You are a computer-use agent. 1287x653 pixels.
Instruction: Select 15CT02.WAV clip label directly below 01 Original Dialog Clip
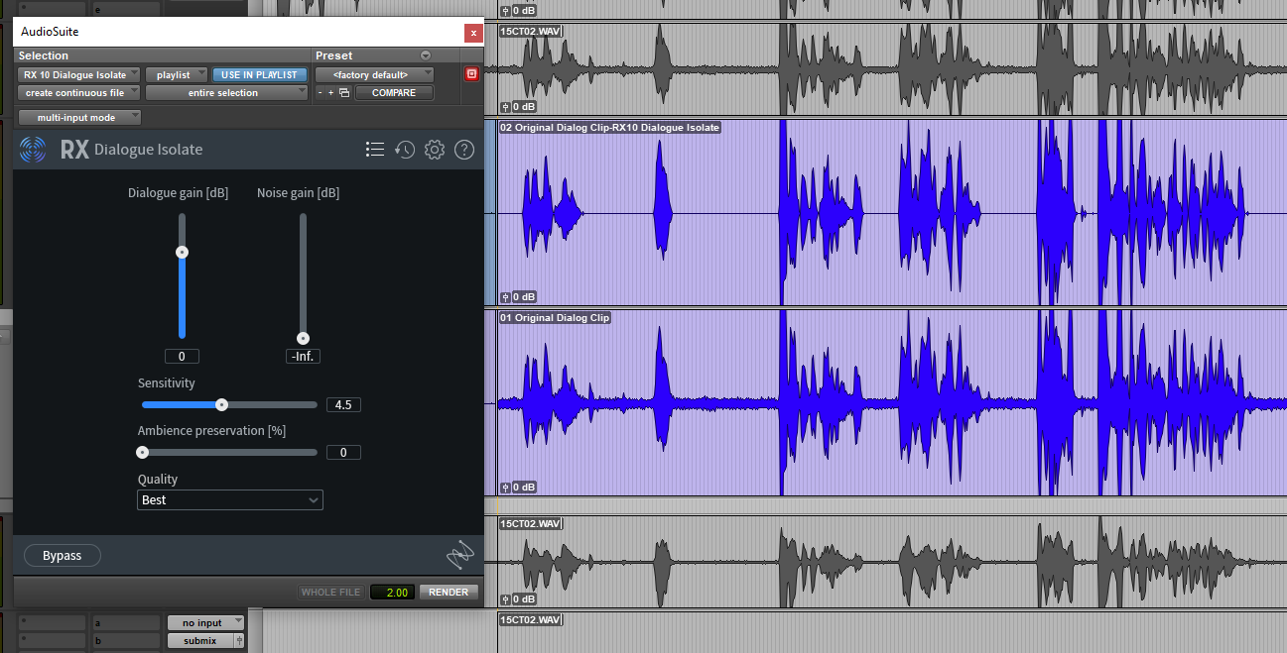tap(531, 523)
